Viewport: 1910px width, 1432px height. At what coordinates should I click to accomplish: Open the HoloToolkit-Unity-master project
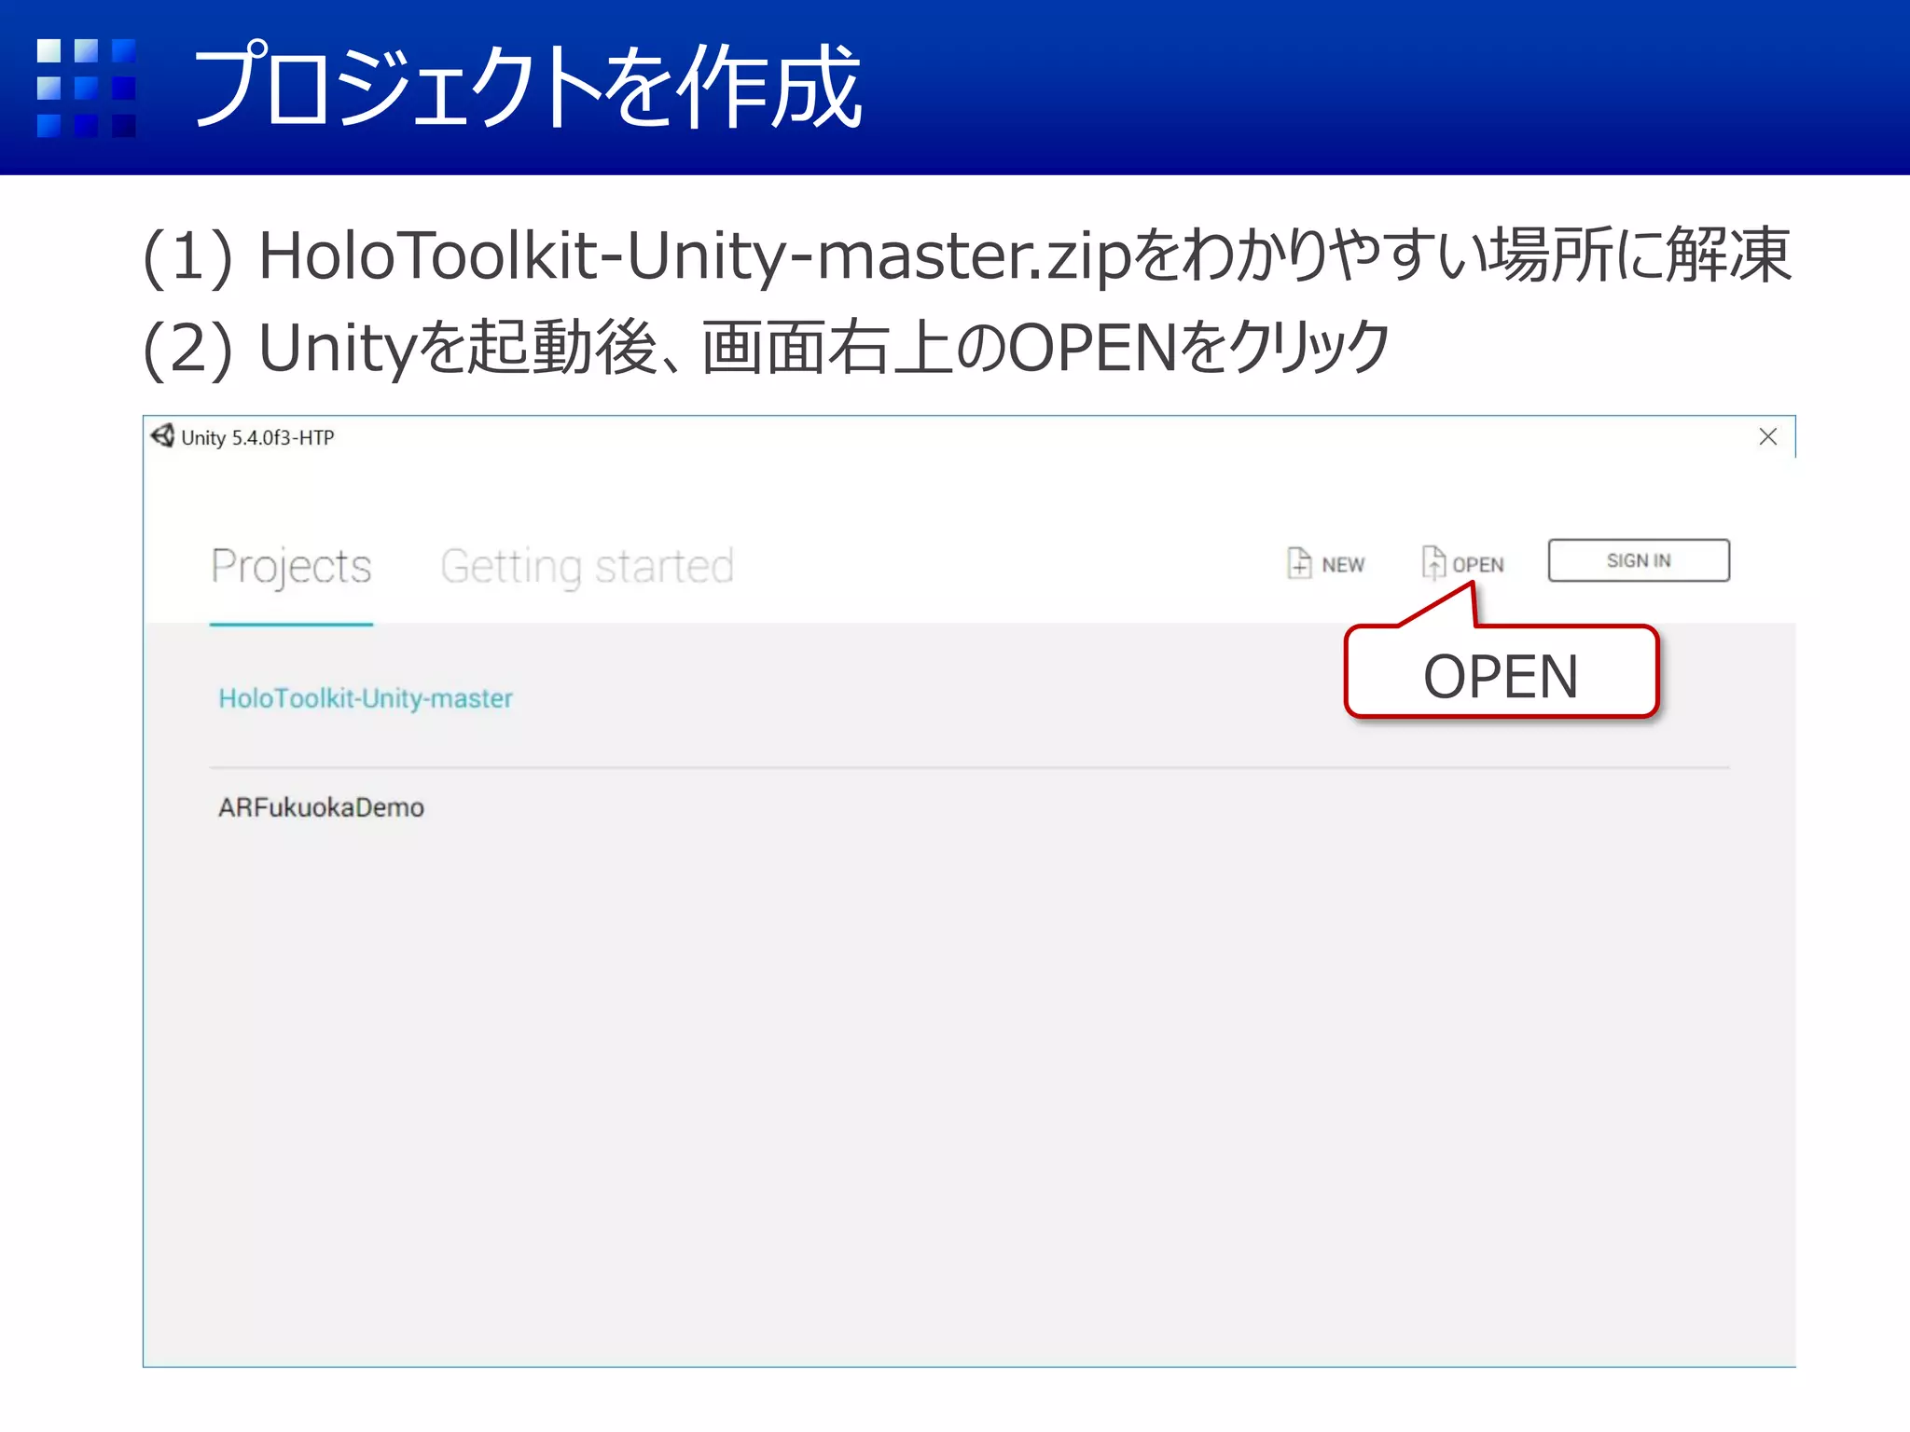pyautogui.click(x=366, y=698)
